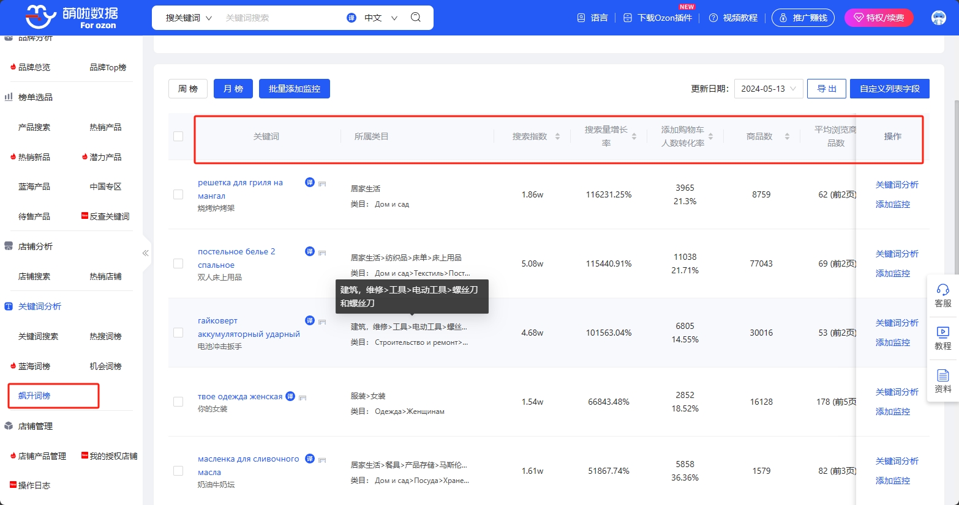Screen dimensions: 959x505
Task: Check the постельное белье row checkbox
Action: 178,264
